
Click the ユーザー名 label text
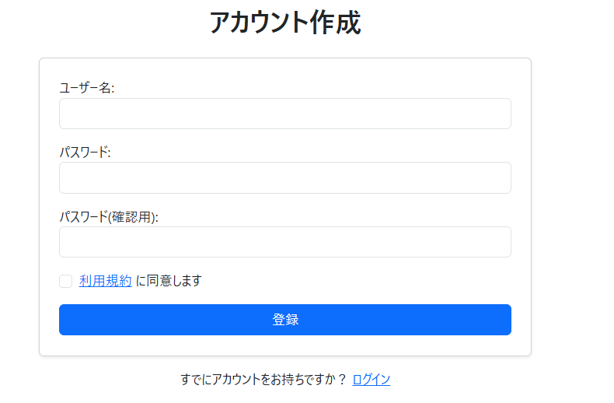[86, 88]
